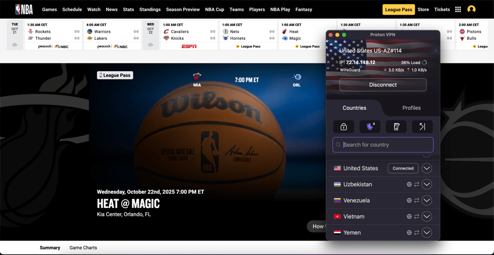
Task: Open the user account profile icon
Action: point(471,10)
